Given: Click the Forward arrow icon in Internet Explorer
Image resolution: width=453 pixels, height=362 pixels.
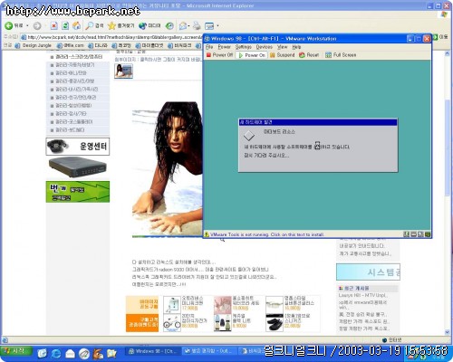Looking at the screenshot, I should tap(37, 26).
